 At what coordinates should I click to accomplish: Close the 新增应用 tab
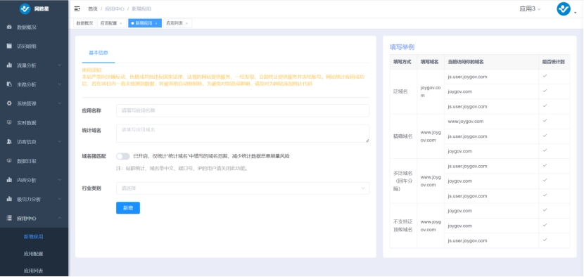point(156,23)
